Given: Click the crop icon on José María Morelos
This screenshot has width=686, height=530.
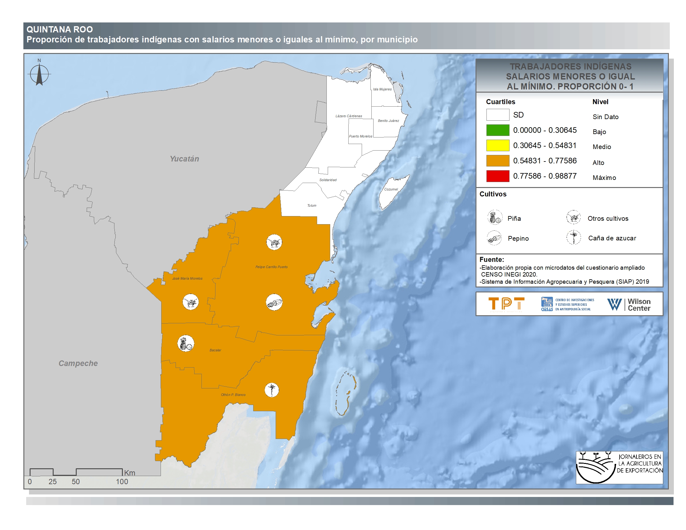Looking at the screenshot, I should (x=191, y=302).
